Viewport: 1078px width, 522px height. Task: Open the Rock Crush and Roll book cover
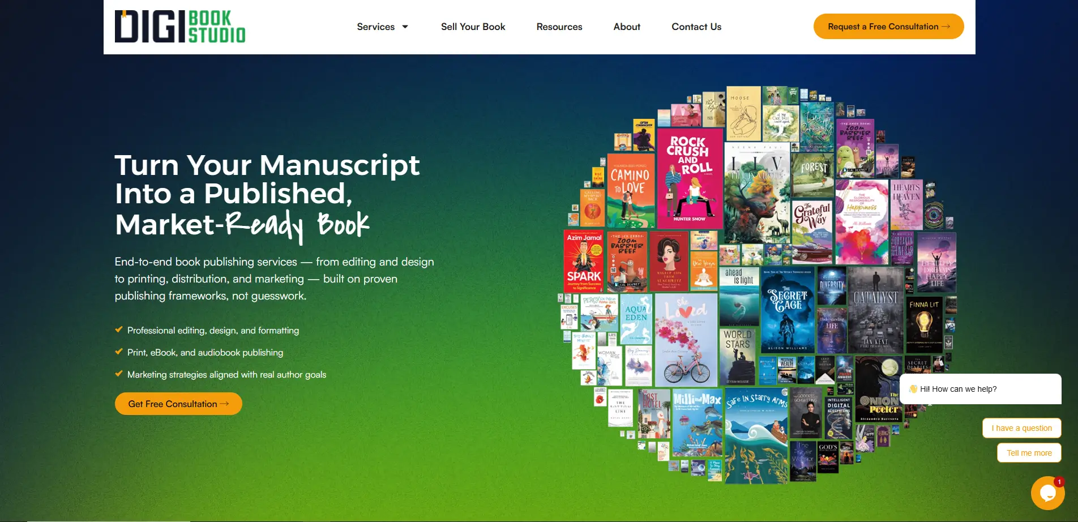[x=690, y=178]
